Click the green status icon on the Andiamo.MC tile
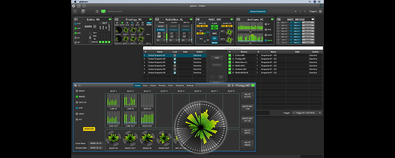Viewport: 395px width, 158px height. coord(272,19)
